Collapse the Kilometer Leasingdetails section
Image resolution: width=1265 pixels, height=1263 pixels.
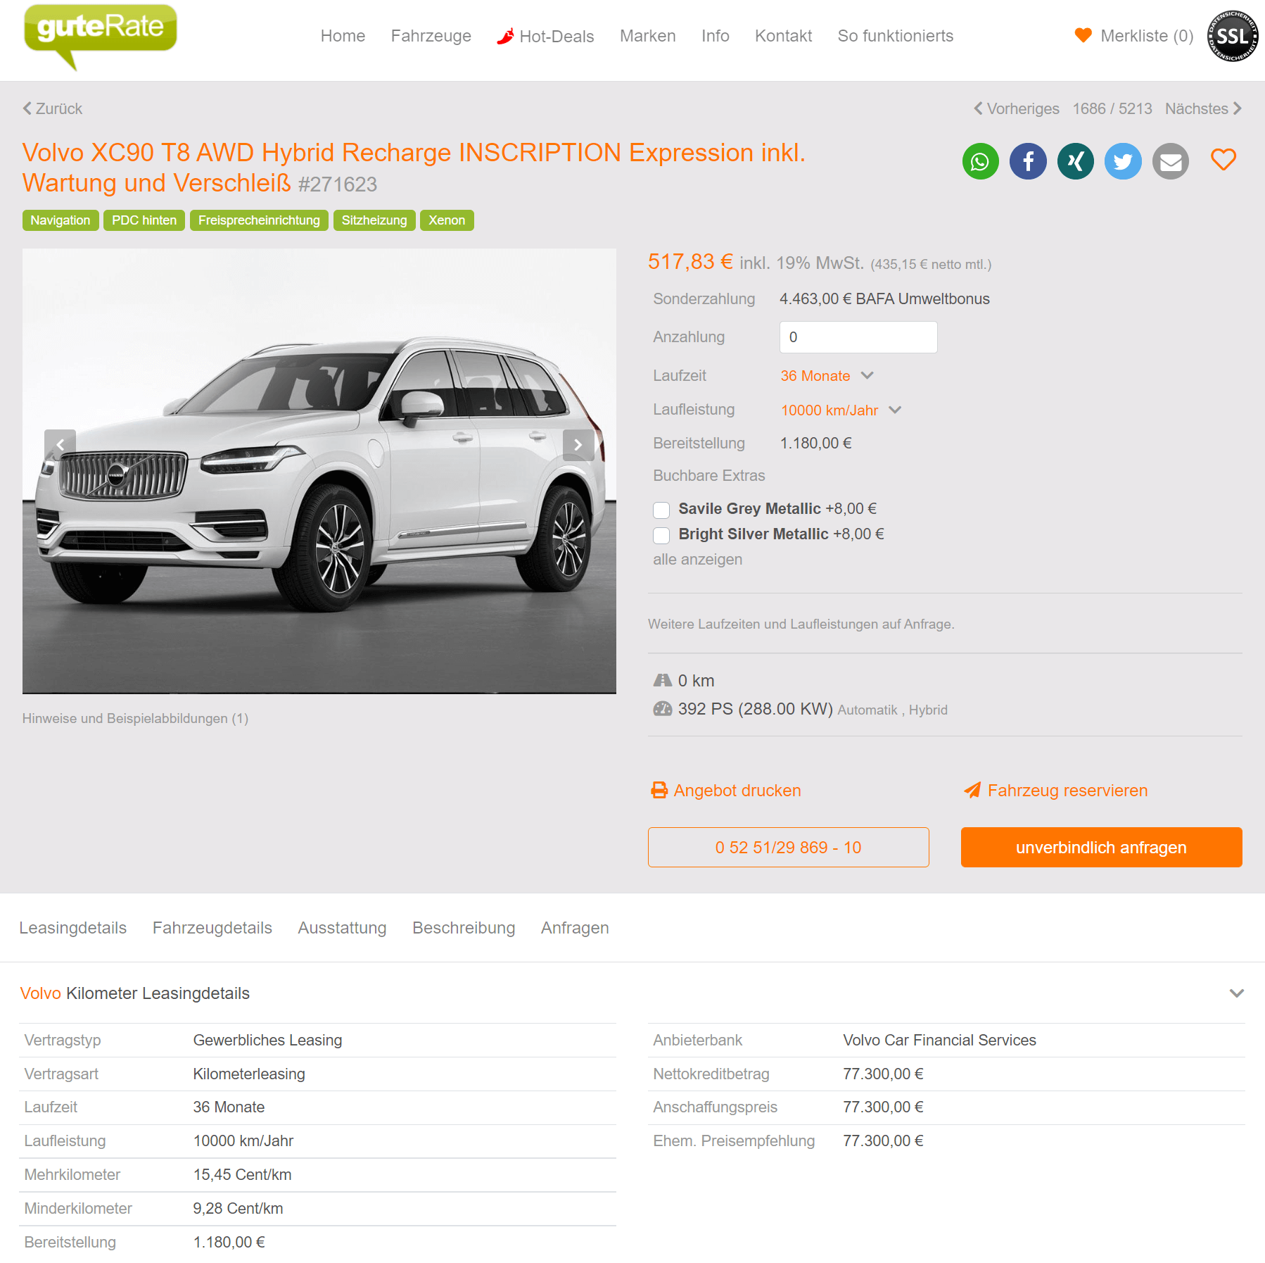1236,993
